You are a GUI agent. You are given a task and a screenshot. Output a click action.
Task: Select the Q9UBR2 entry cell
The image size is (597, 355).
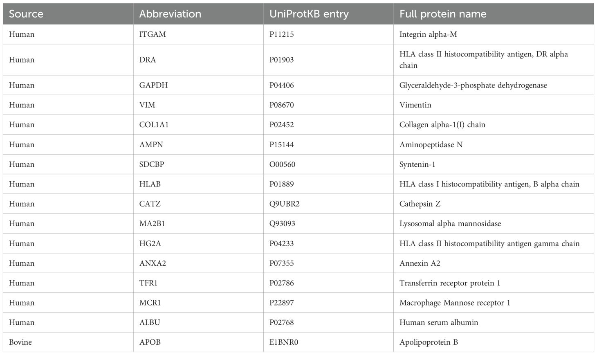284,204
